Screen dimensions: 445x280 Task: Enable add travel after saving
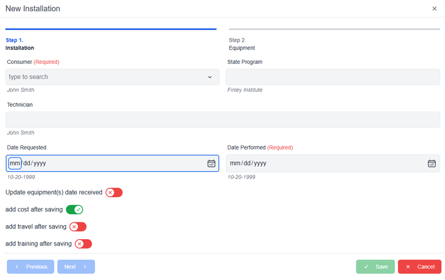pyautogui.click(x=78, y=227)
